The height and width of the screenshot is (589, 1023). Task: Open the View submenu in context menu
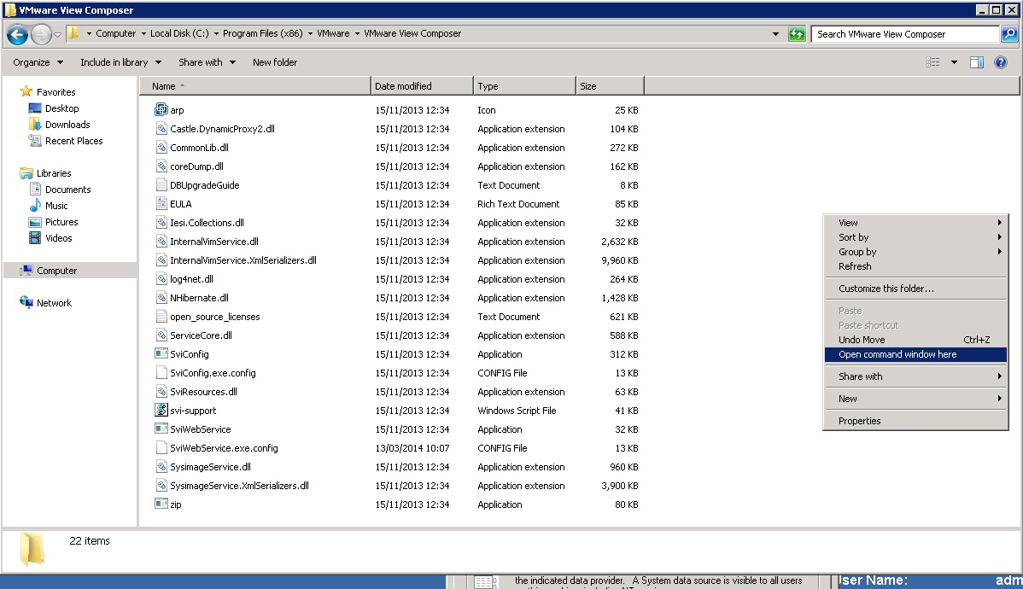(915, 223)
